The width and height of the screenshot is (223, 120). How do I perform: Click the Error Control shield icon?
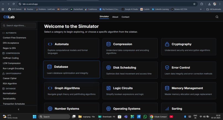(167, 67)
